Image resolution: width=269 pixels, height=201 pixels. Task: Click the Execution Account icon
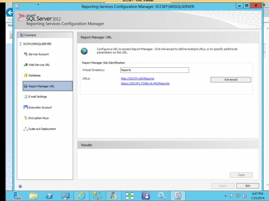point(25,107)
